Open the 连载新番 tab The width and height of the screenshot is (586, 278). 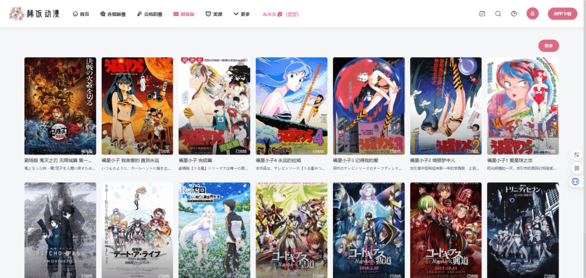[x=113, y=14]
